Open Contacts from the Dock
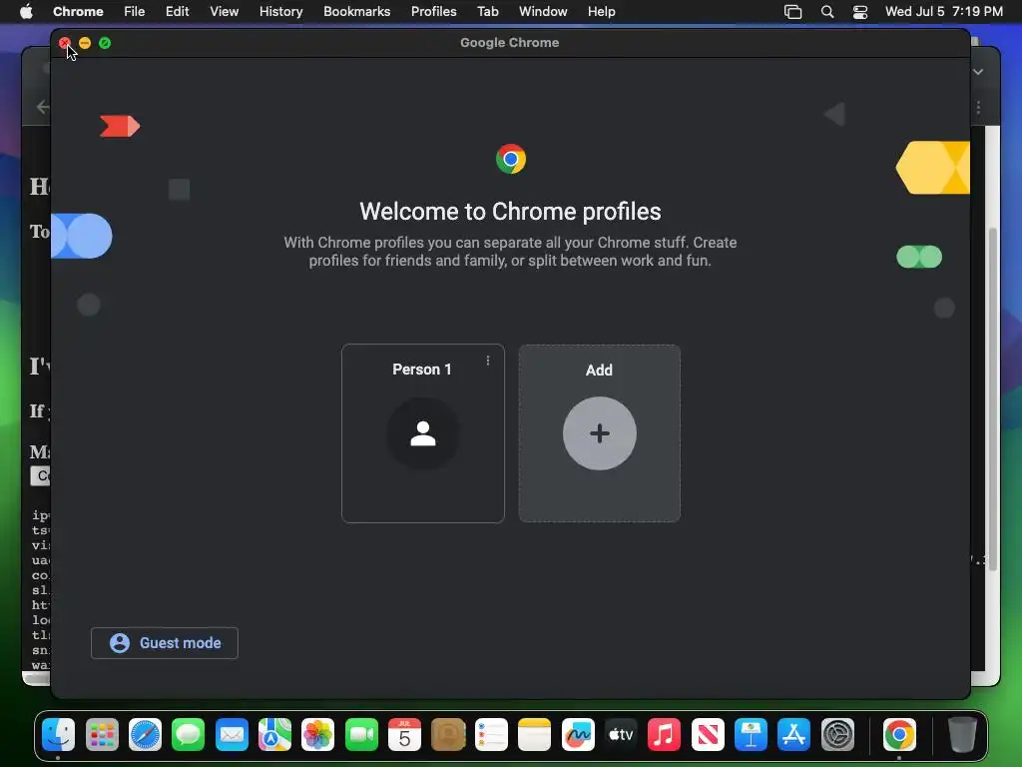Screen dimensions: 1022x767 pos(448,735)
